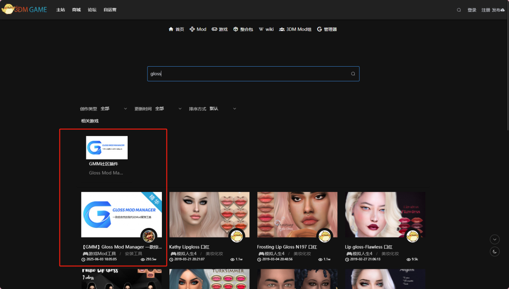509x289 pixels.
Task: Open 主站 in the top menu
Action: pyautogui.click(x=60, y=10)
